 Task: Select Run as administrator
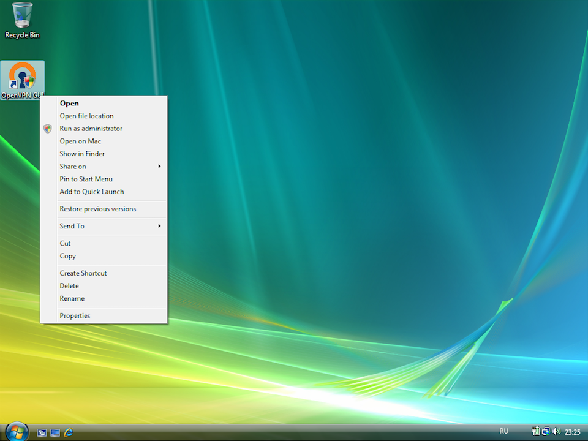104,129
